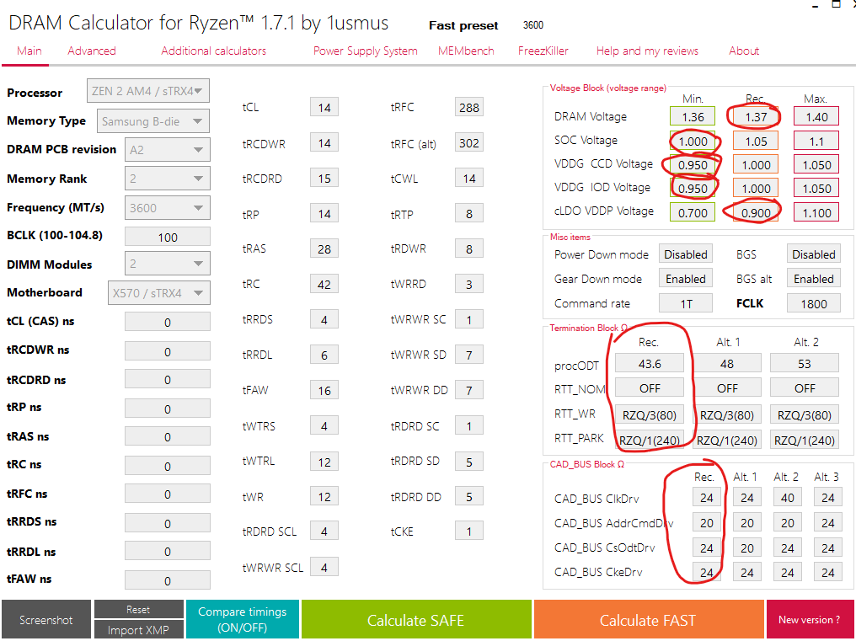The width and height of the screenshot is (856, 641).
Task: Click CAD_BUS AddrCmdDrv Alt. 3 value 24
Action: click(827, 523)
